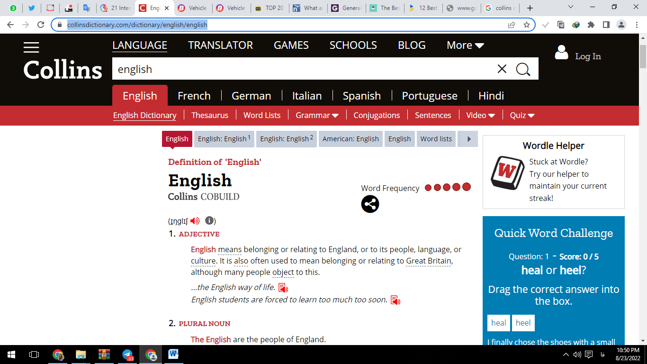Open the Quiz dropdown menu
647x364 pixels.
tap(522, 115)
